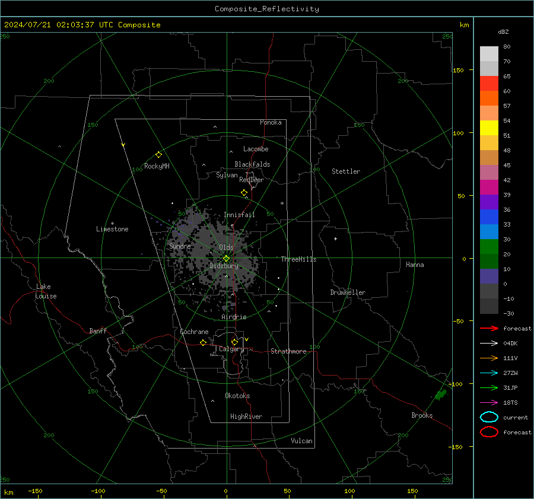Click the HighRiver label

pyautogui.click(x=246, y=417)
